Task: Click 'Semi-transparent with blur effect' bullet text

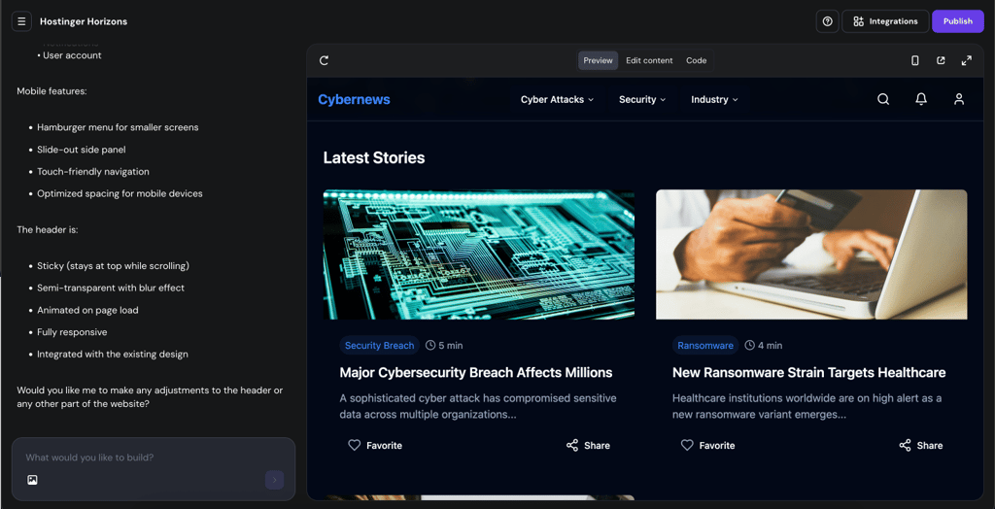Action: (111, 288)
